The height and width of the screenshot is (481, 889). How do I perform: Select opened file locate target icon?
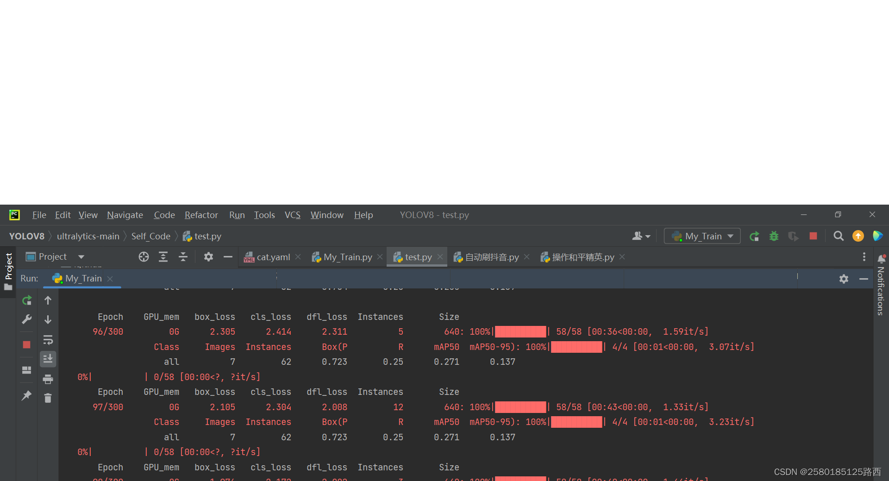(144, 257)
